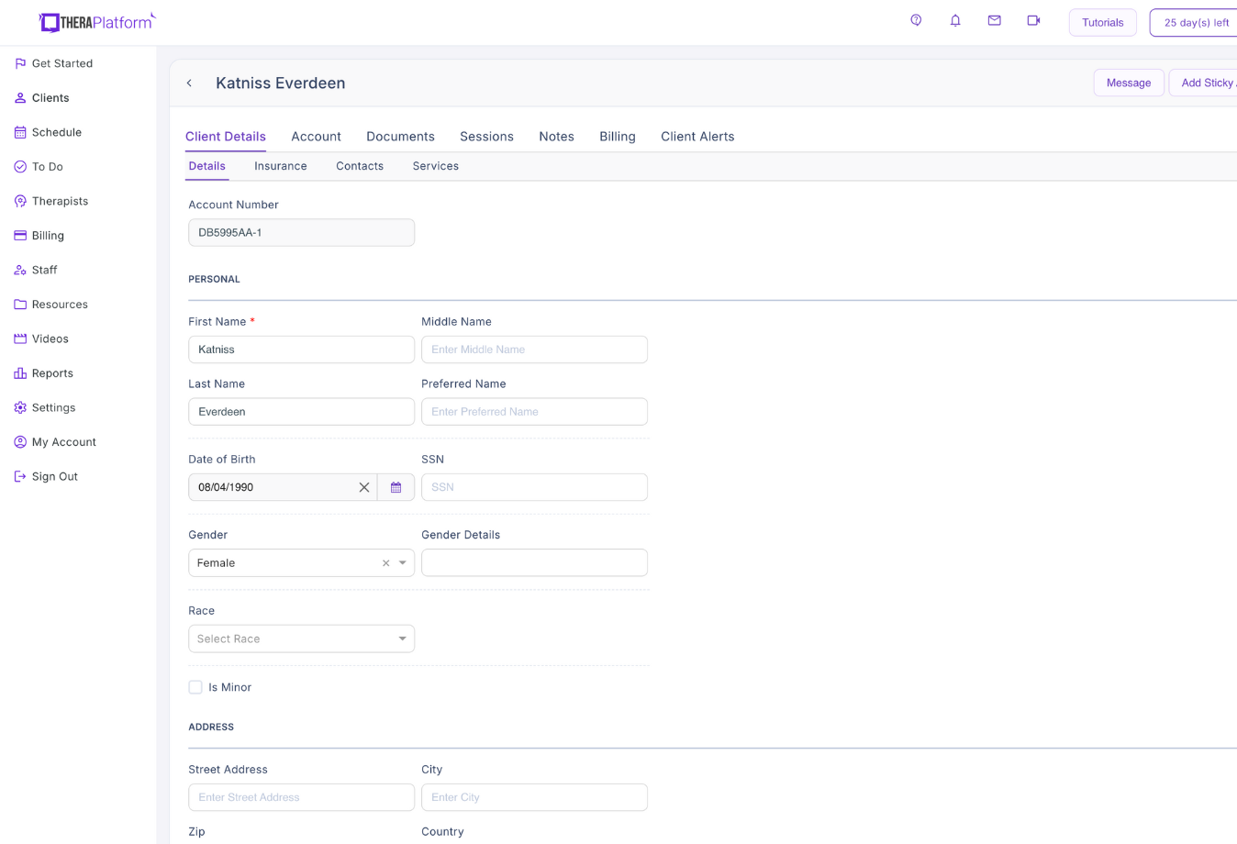Click the My Account user icon
1237x844 pixels.
(20, 442)
